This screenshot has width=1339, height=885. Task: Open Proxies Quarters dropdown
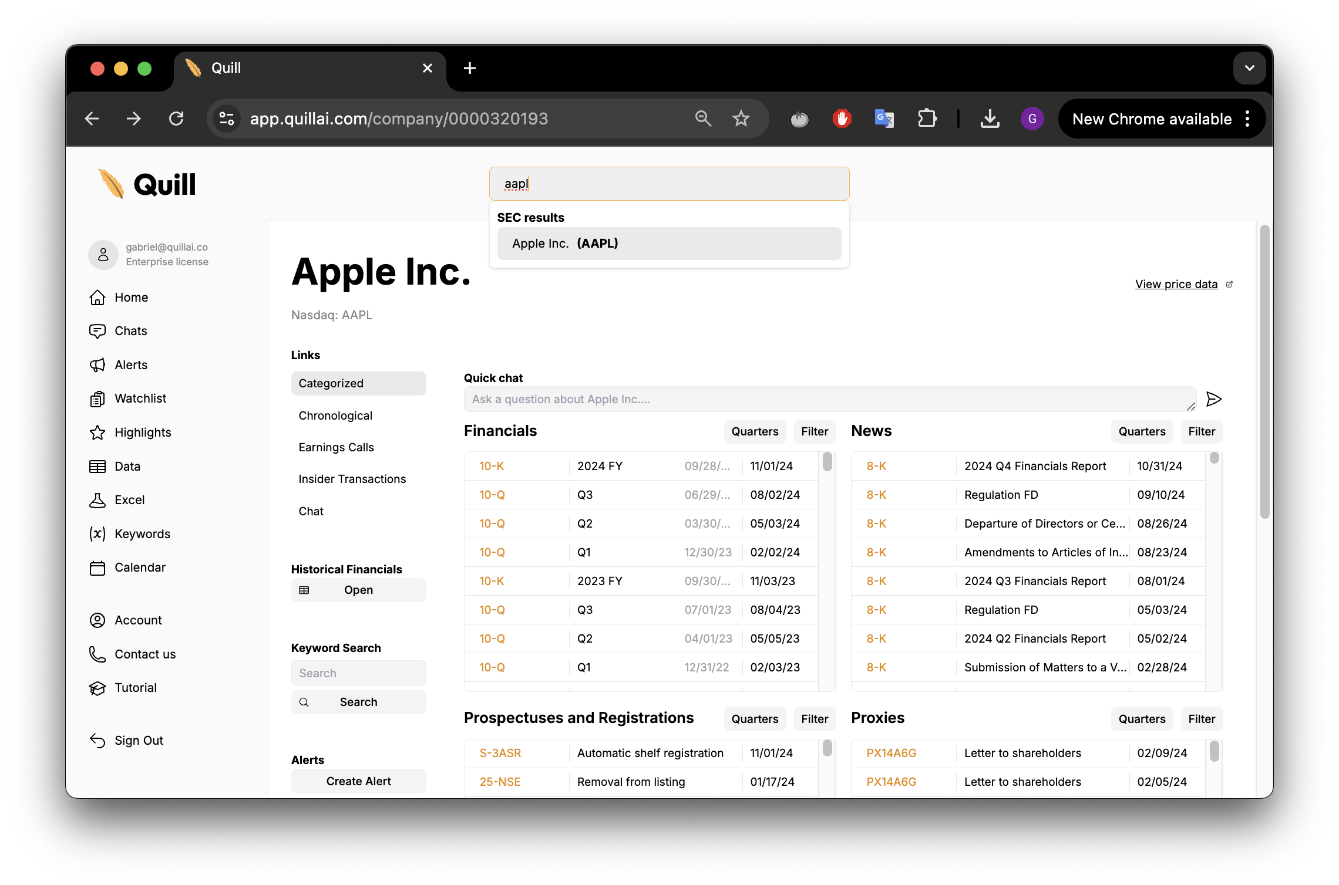(1142, 719)
